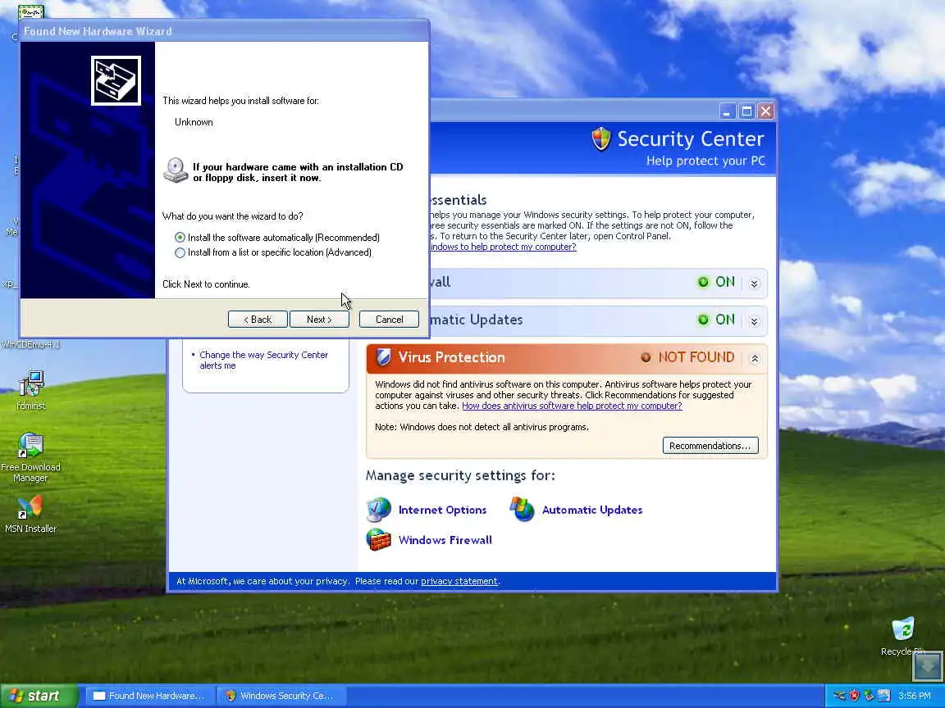This screenshot has width=945, height=708.
Task: Open Windows Firewall settings link
Action: 445,540
